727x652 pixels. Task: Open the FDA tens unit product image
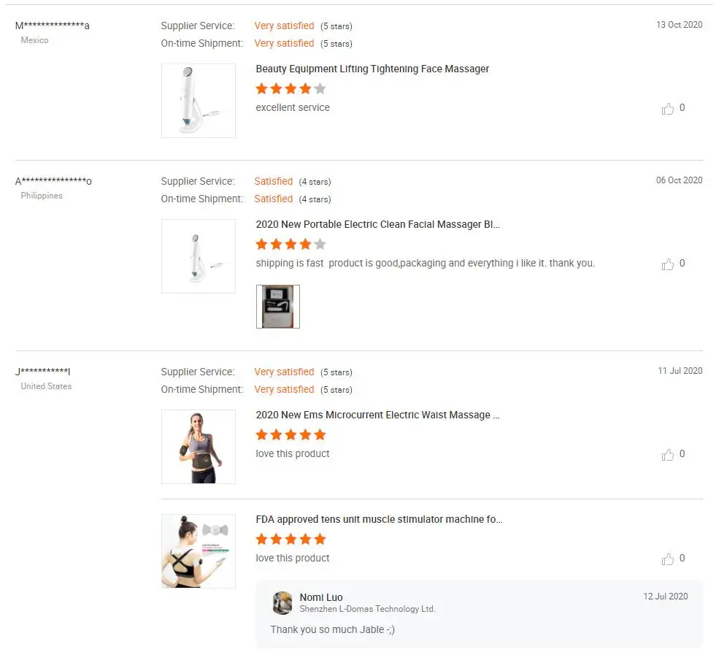[x=199, y=551]
